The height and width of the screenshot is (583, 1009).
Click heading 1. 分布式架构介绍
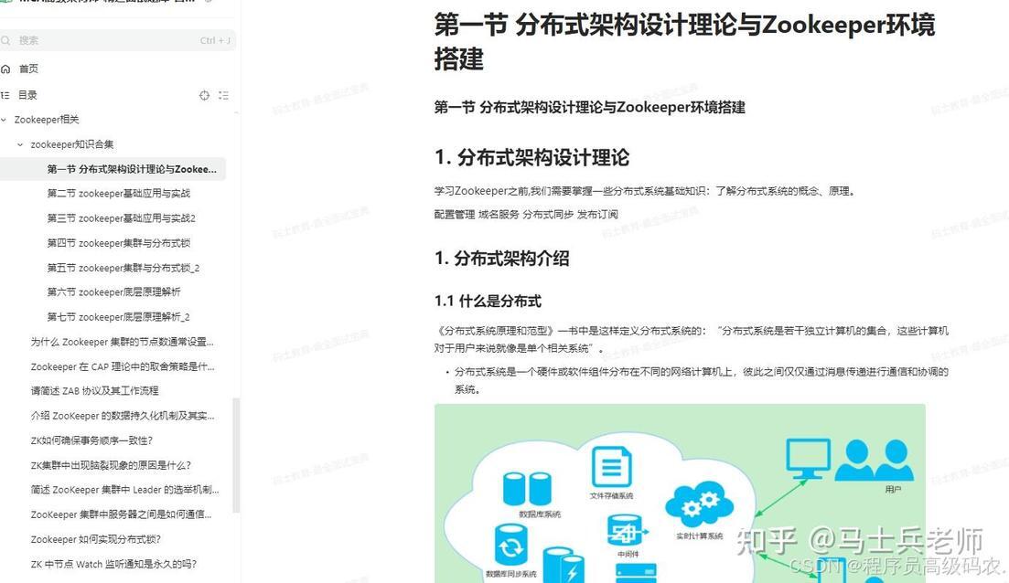coord(502,259)
